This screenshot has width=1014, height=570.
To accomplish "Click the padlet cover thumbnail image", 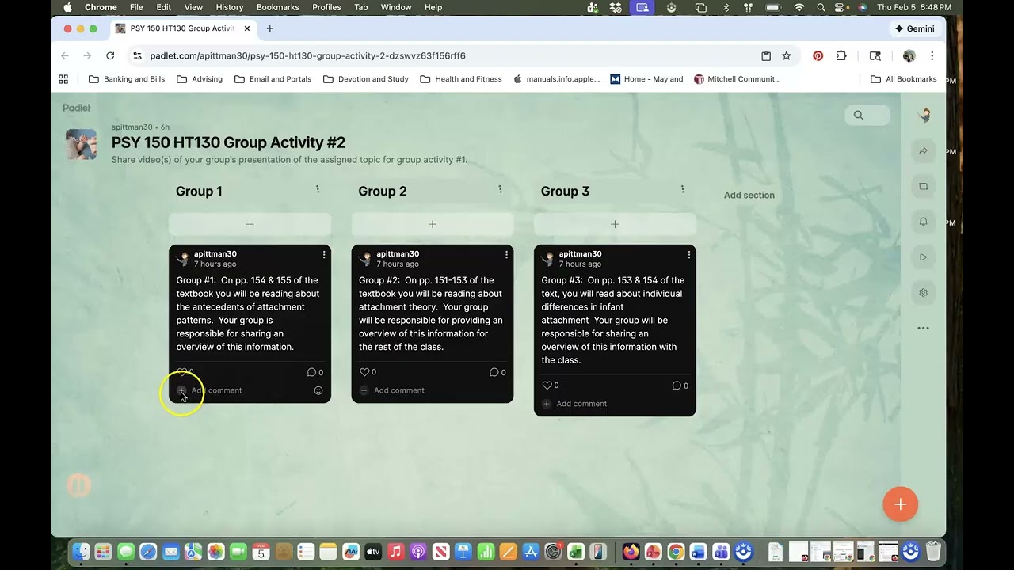I will (81, 144).
